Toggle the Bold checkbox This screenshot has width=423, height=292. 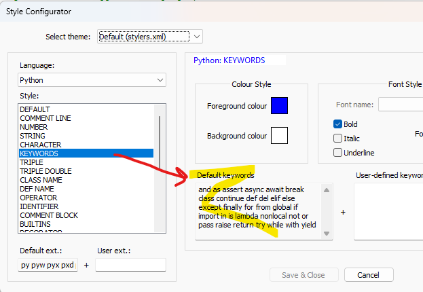pyautogui.click(x=338, y=124)
